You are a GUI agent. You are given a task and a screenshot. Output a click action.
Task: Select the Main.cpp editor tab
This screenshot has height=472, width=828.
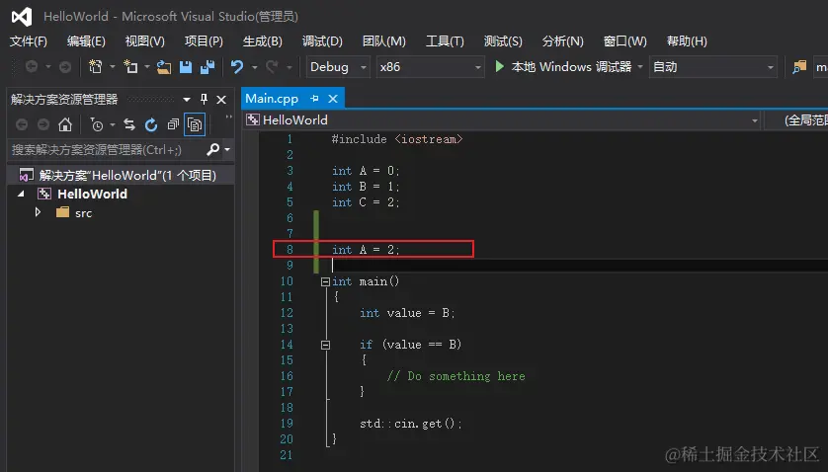(x=272, y=98)
